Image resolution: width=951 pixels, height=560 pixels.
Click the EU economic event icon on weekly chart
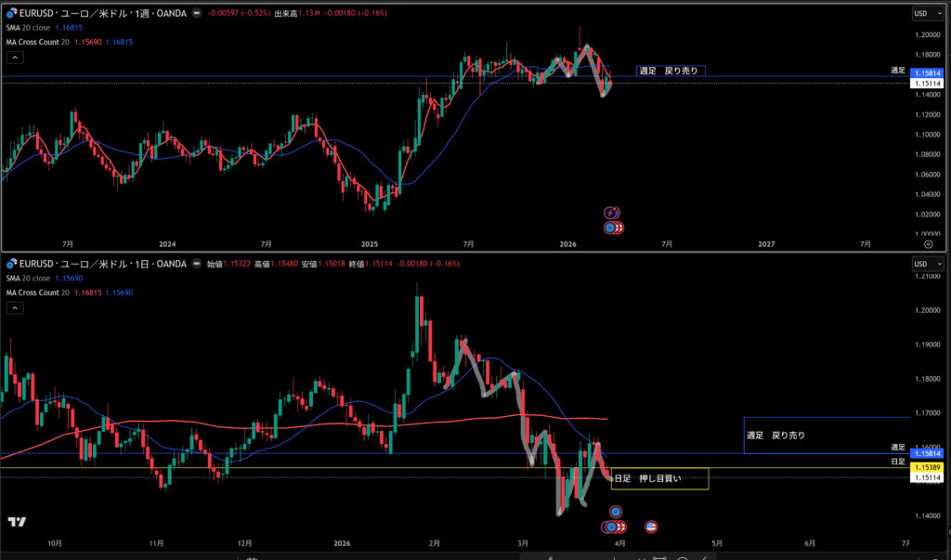pyautogui.click(x=610, y=227)
